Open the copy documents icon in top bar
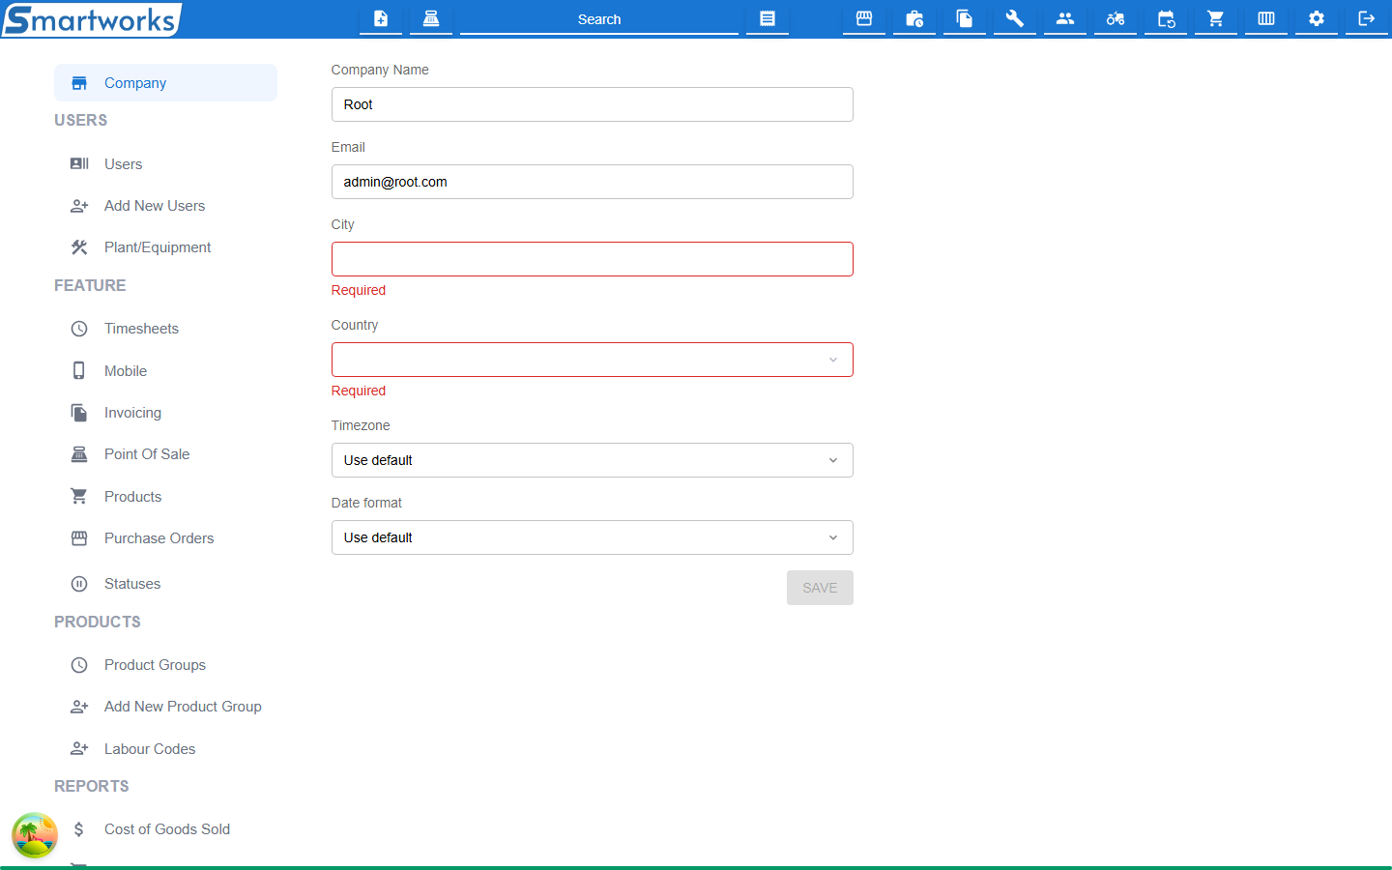This screenshot has height=870, width=1392. tap(965, 18)
